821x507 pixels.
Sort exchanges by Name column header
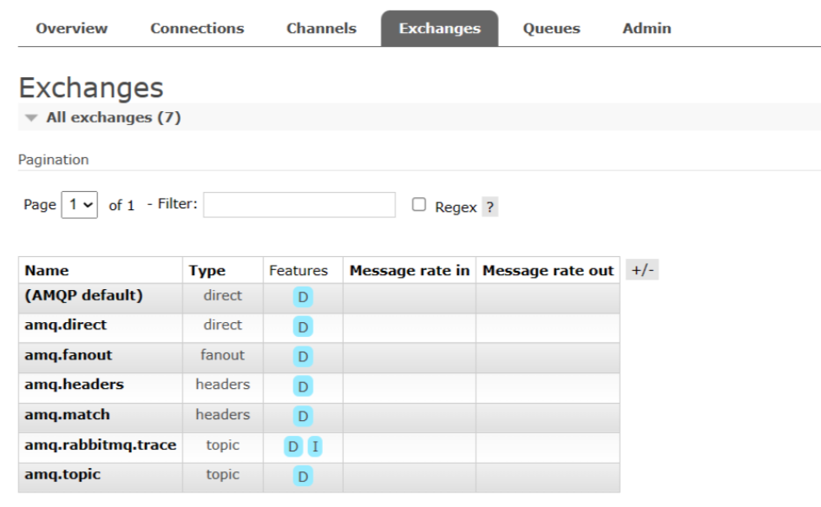47,270
